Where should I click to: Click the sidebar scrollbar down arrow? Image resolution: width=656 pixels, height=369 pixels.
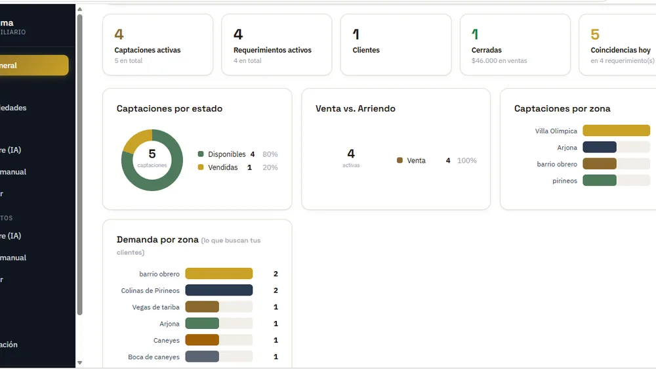[x=80, y=362]
